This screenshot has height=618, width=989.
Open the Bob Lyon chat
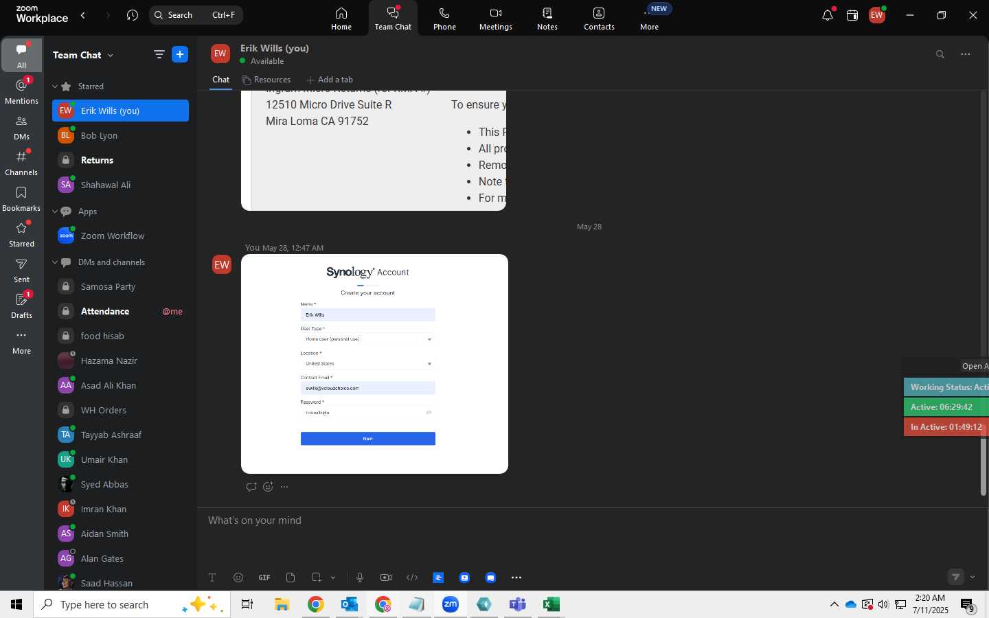[120, 135]
